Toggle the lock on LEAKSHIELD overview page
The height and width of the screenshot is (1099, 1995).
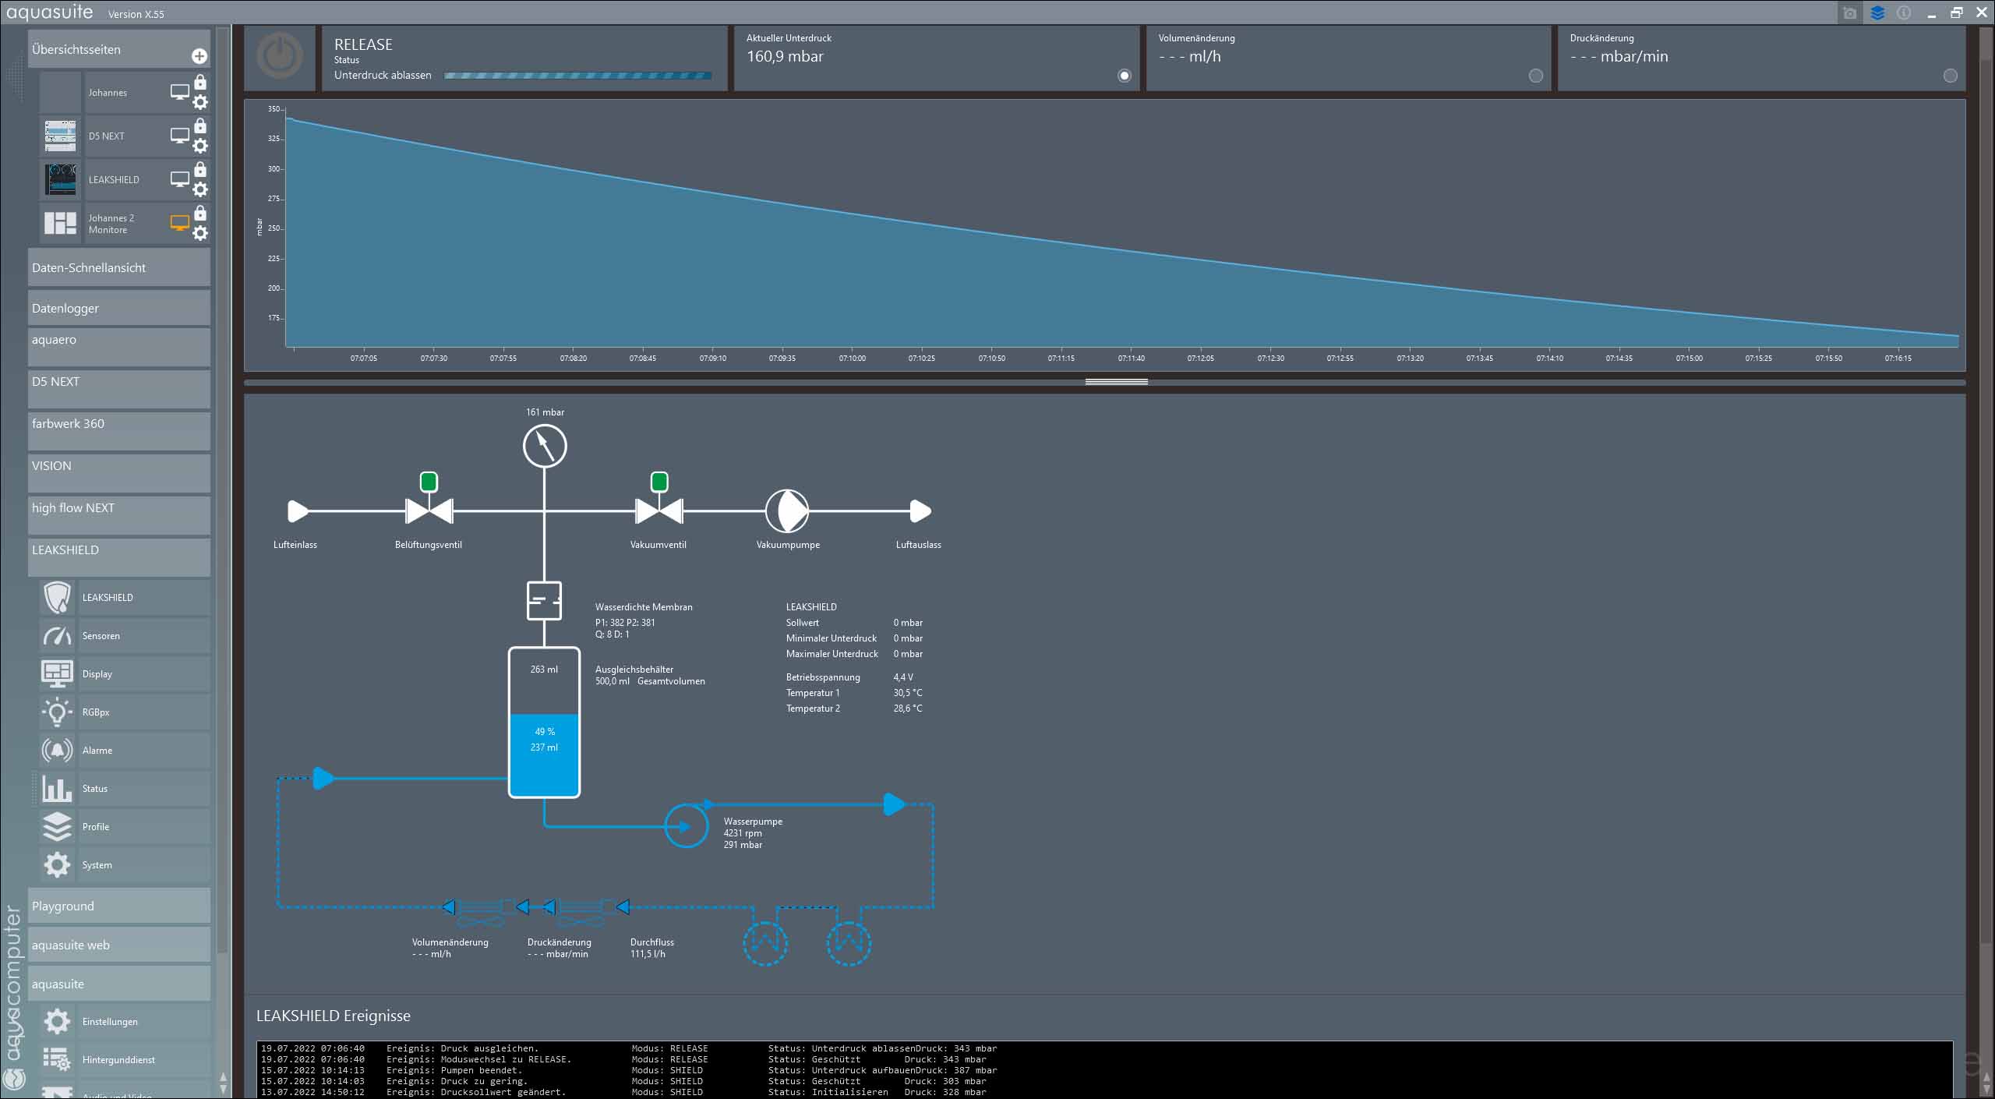coord(200,169)
